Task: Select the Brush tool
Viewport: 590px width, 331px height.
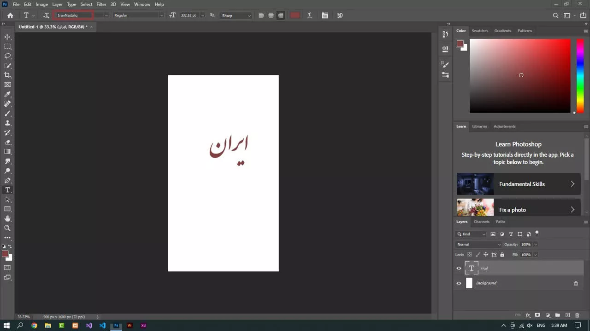Action: pos(7,114)
